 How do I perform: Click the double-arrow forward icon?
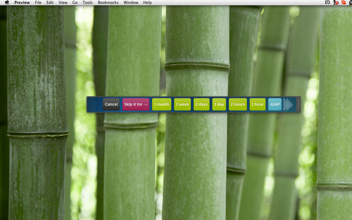click(288, 104)
